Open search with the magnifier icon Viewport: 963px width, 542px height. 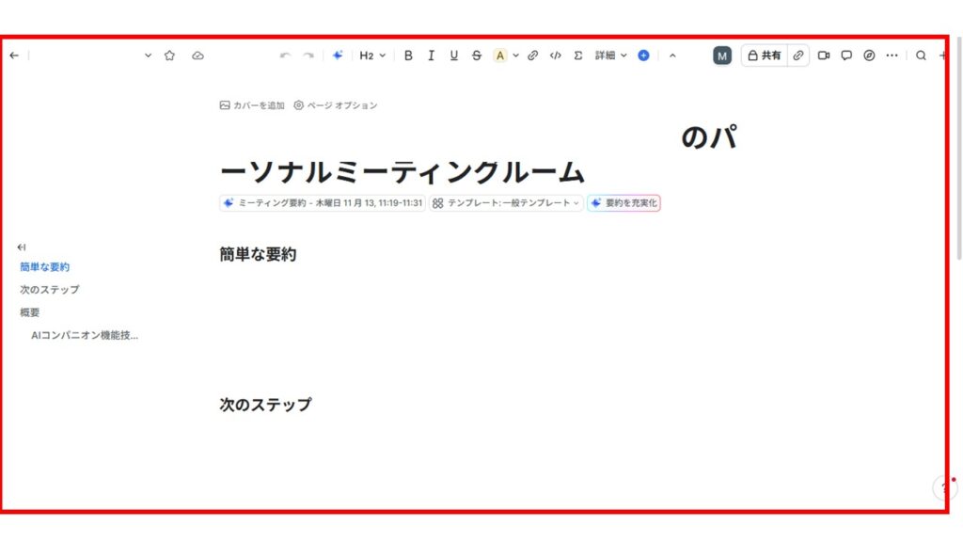(x=921, y=56)
